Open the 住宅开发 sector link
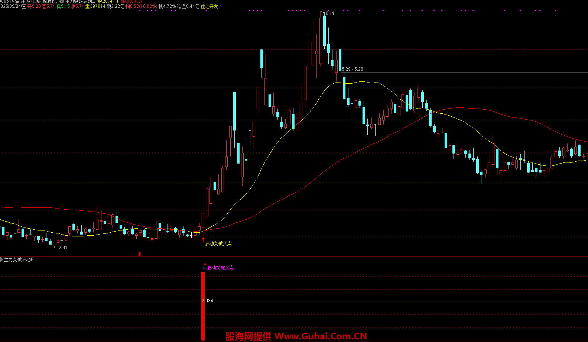The image size is (588, 342). [x=209, y=6]
